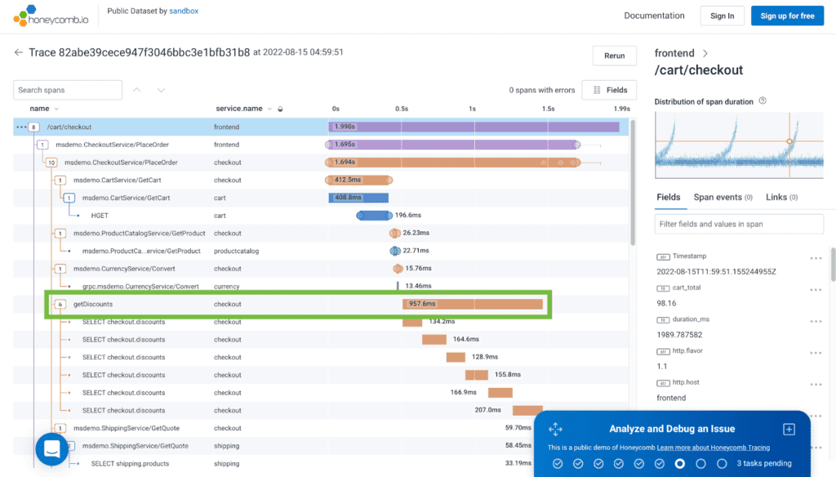Open three-dot menu for the Timestamp field

815,258
